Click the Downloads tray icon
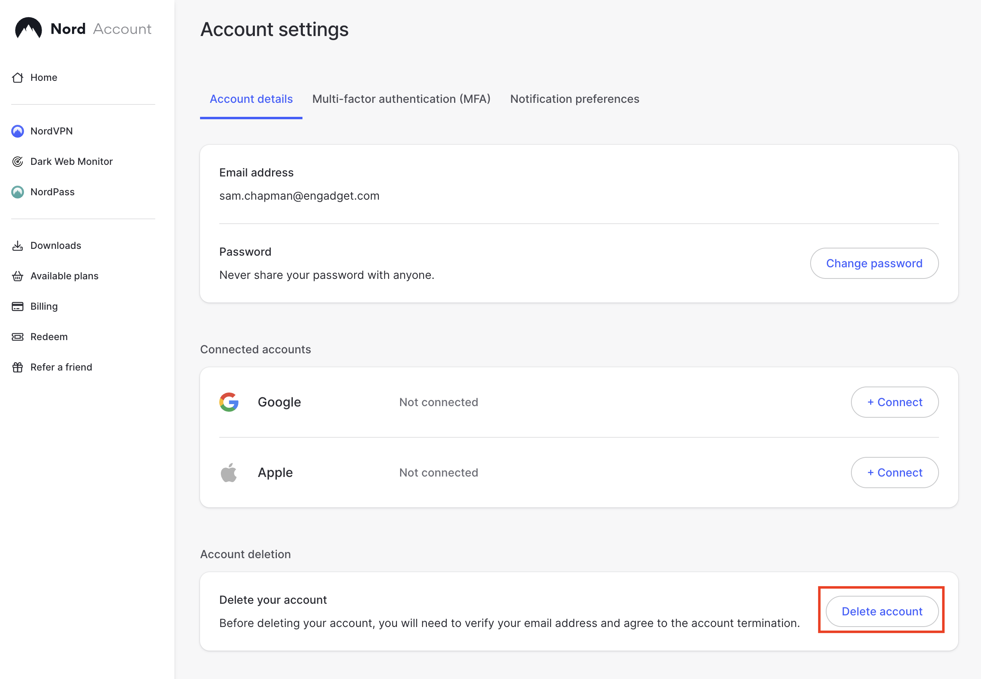The image size is (981, 679). point(18,246)
